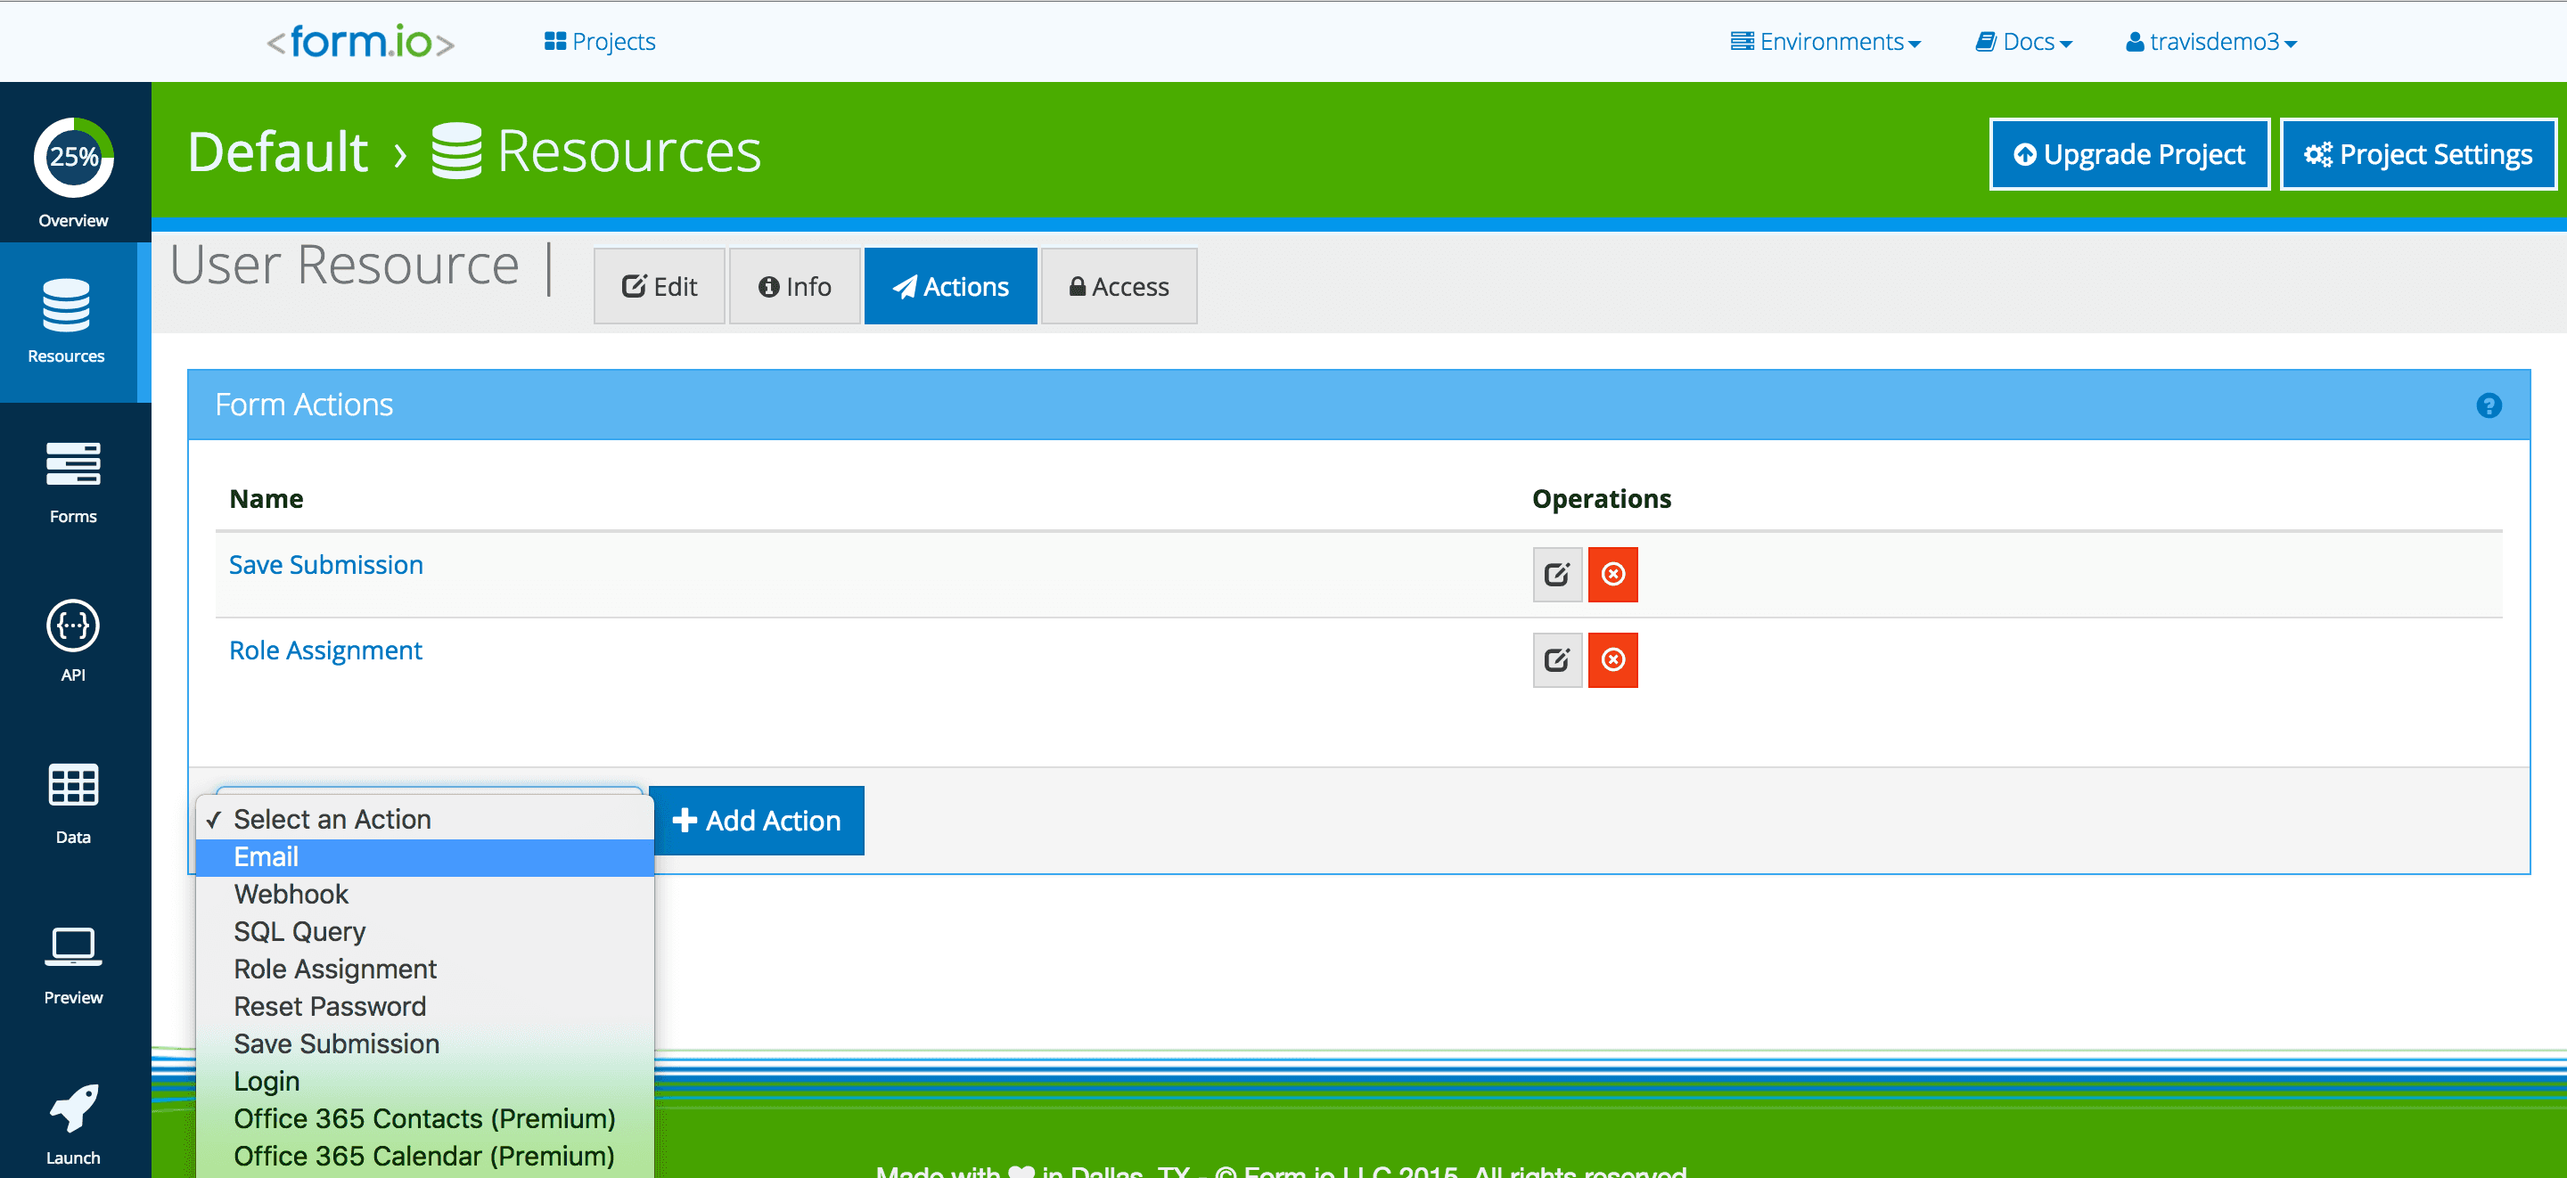This screenshot has width=2567, height=1178.
Task: Expand the Environments dropdown
Action: (1825, 41)
